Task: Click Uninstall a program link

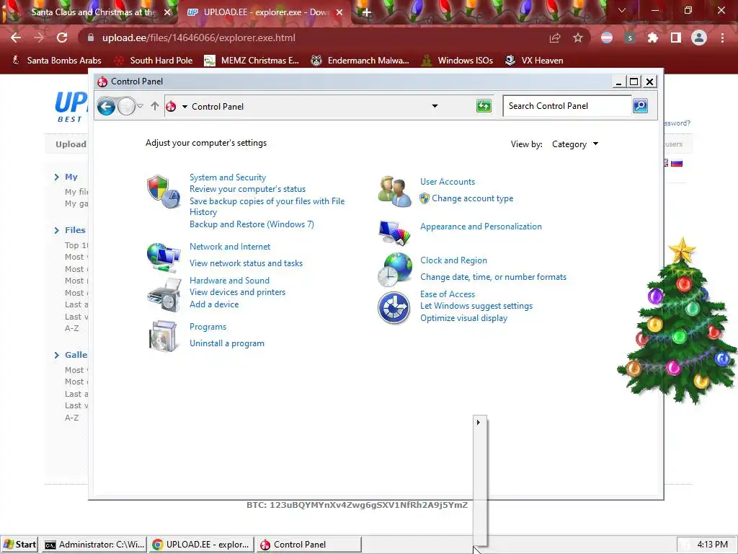Action: tap(227, 343)
